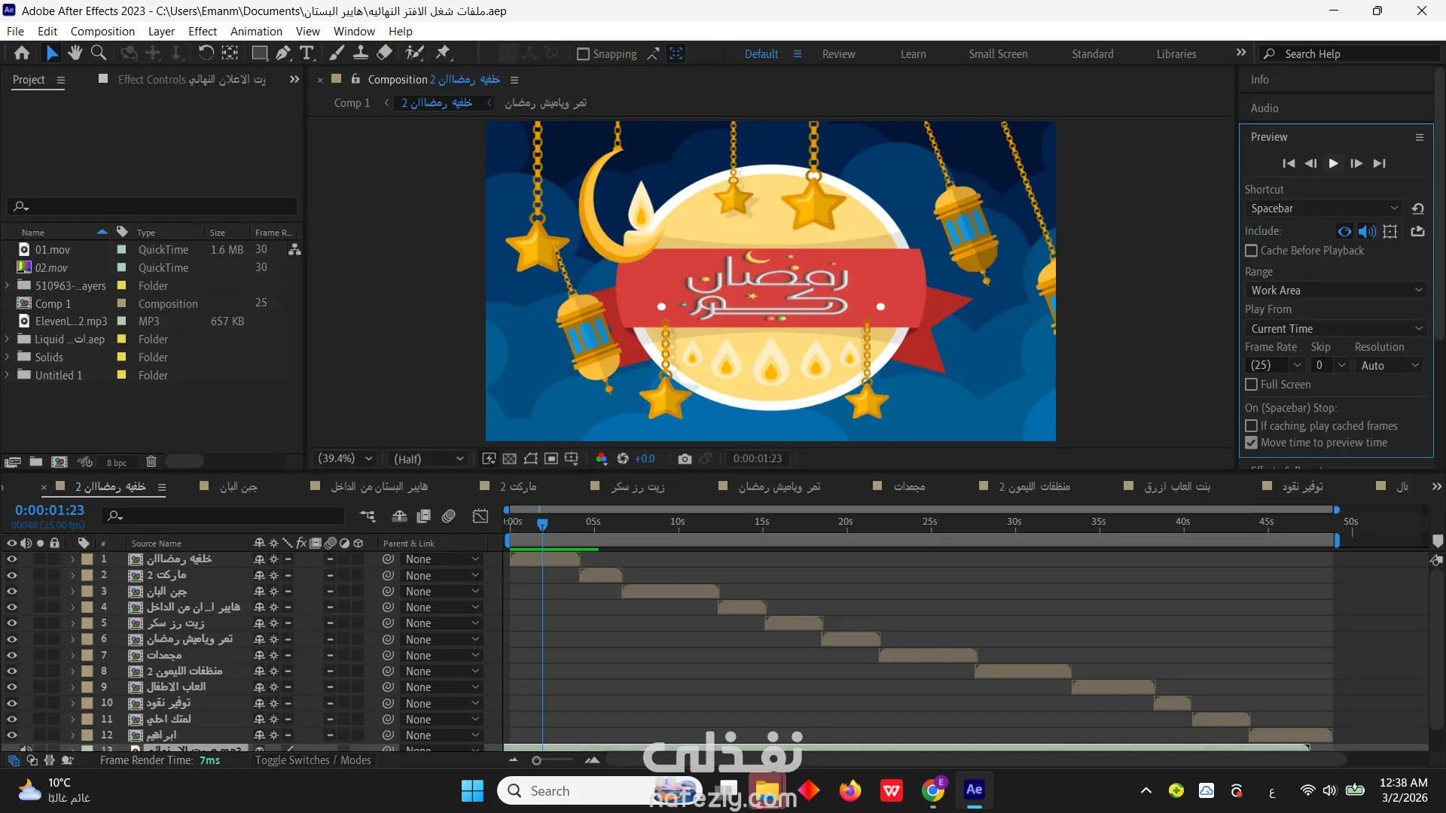
Task: Hide layer 1 using eye toggle
Action: pos(11,559)
